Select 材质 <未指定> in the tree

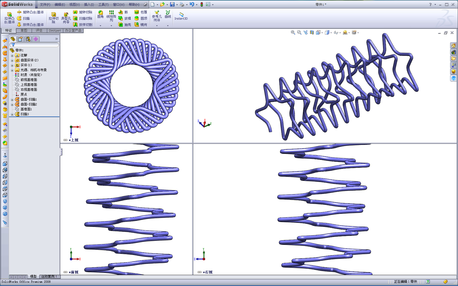(29, 75)
